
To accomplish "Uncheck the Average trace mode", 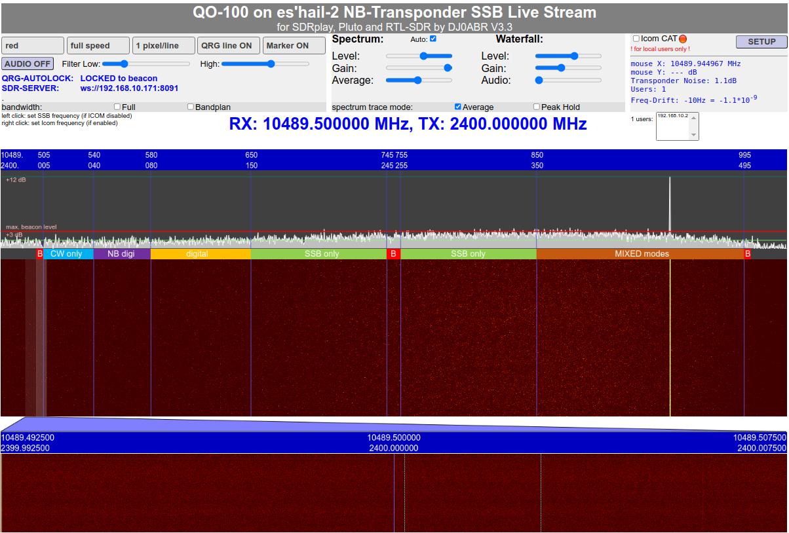I will pos(458,107).
